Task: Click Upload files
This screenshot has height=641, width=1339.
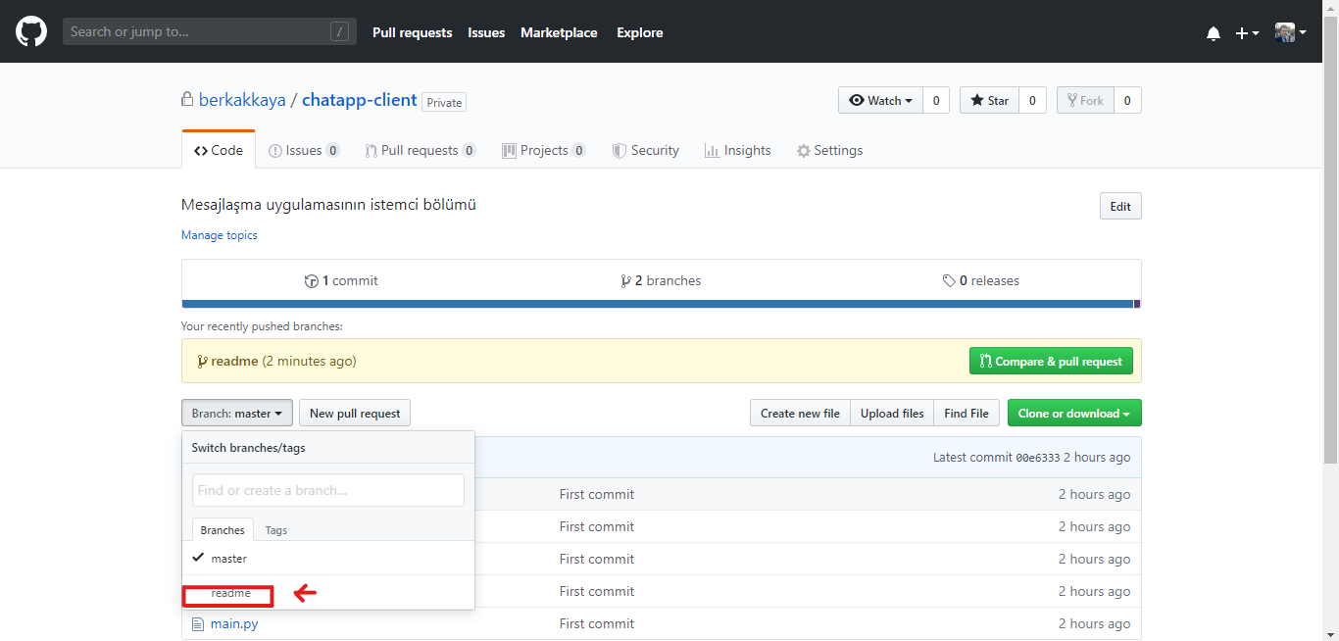Action: tap(892, 413)
